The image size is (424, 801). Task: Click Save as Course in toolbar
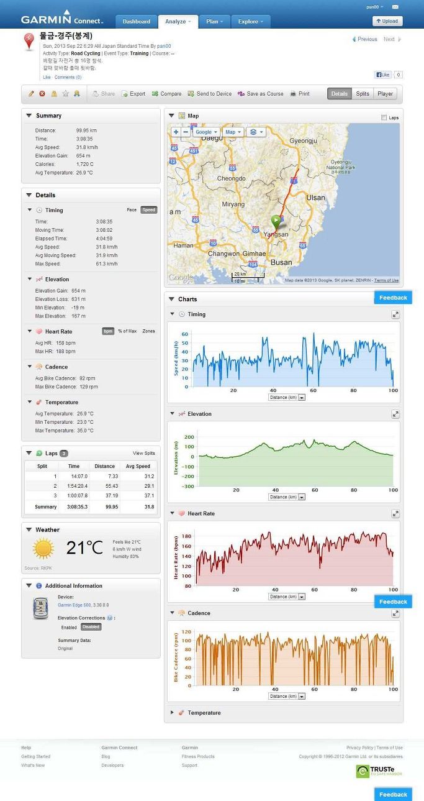pos(261,94)
